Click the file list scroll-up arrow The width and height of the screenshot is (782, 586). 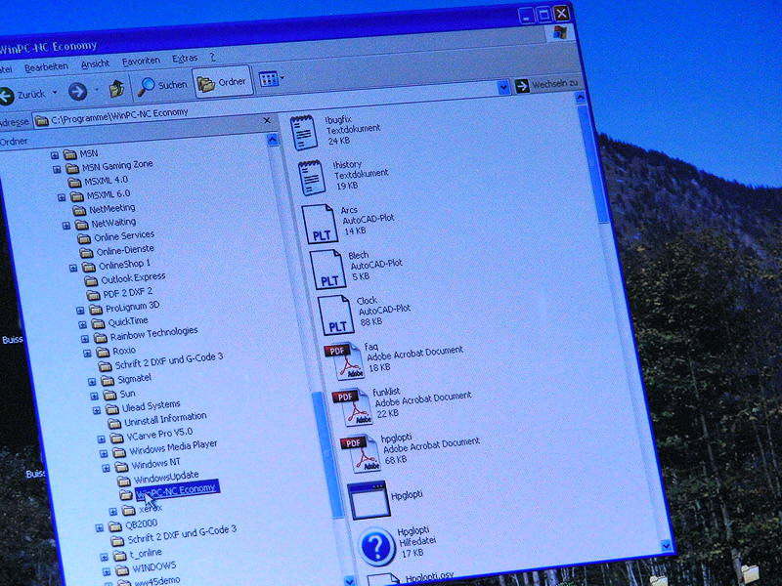(x=581, y=98)
